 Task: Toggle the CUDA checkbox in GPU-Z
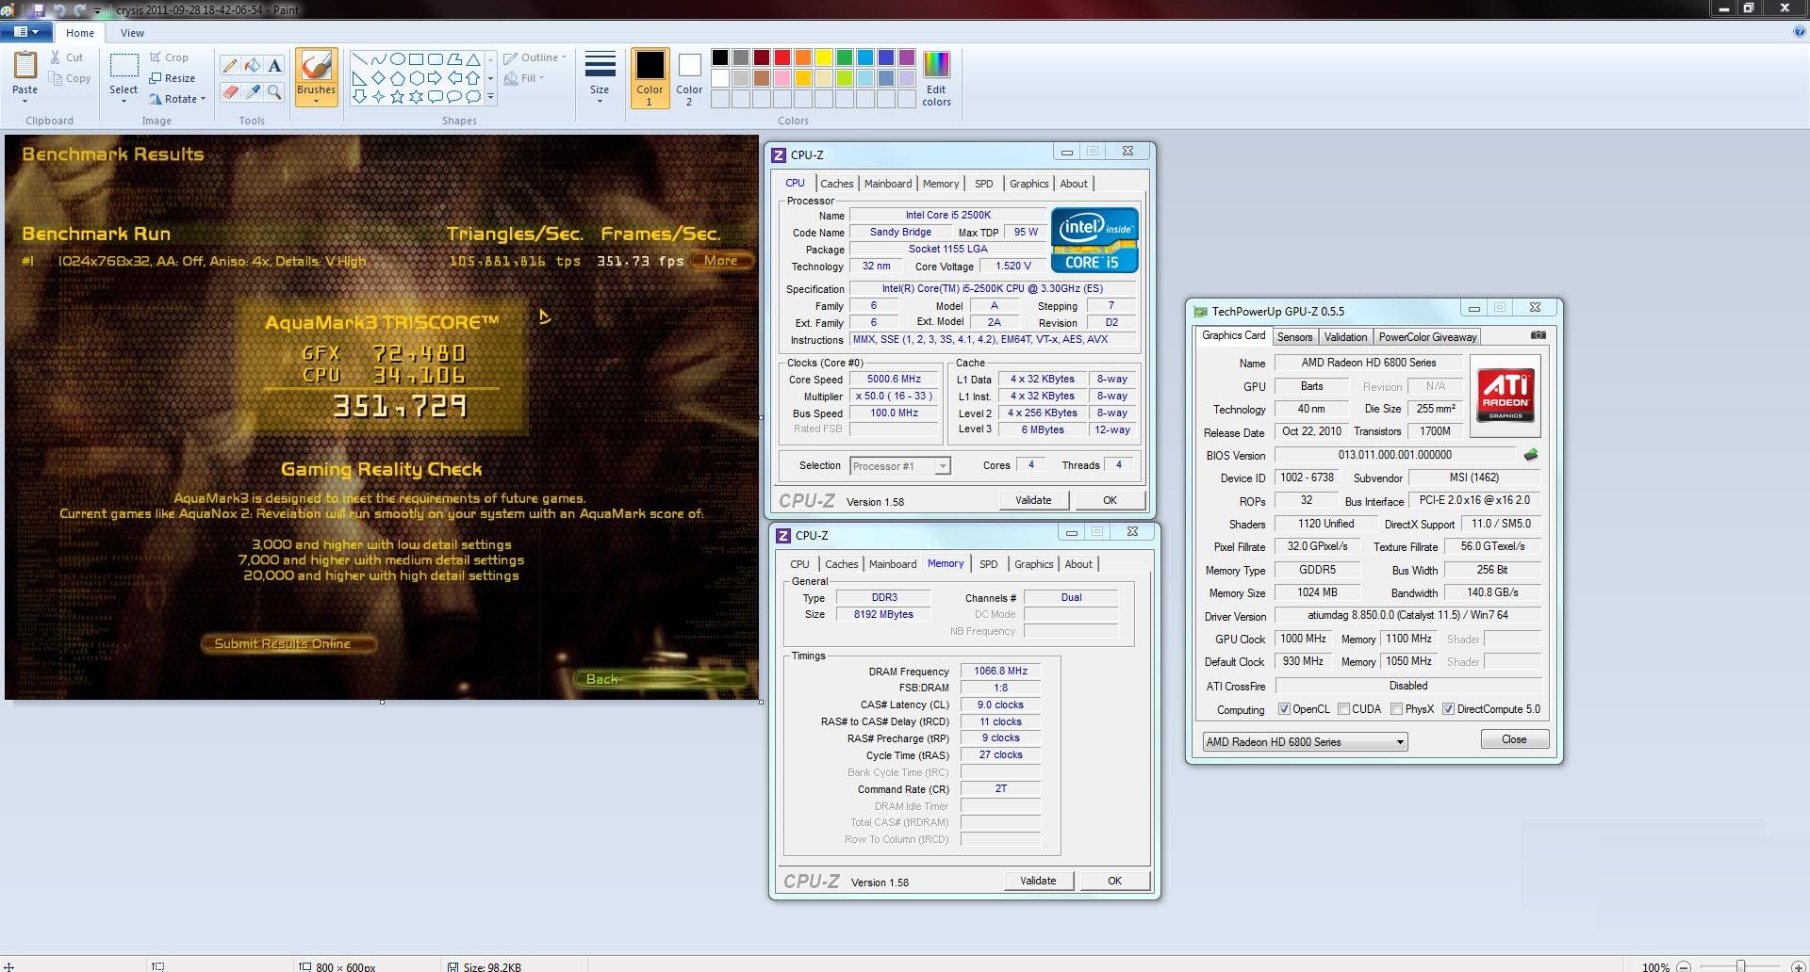click(1343, 709)
